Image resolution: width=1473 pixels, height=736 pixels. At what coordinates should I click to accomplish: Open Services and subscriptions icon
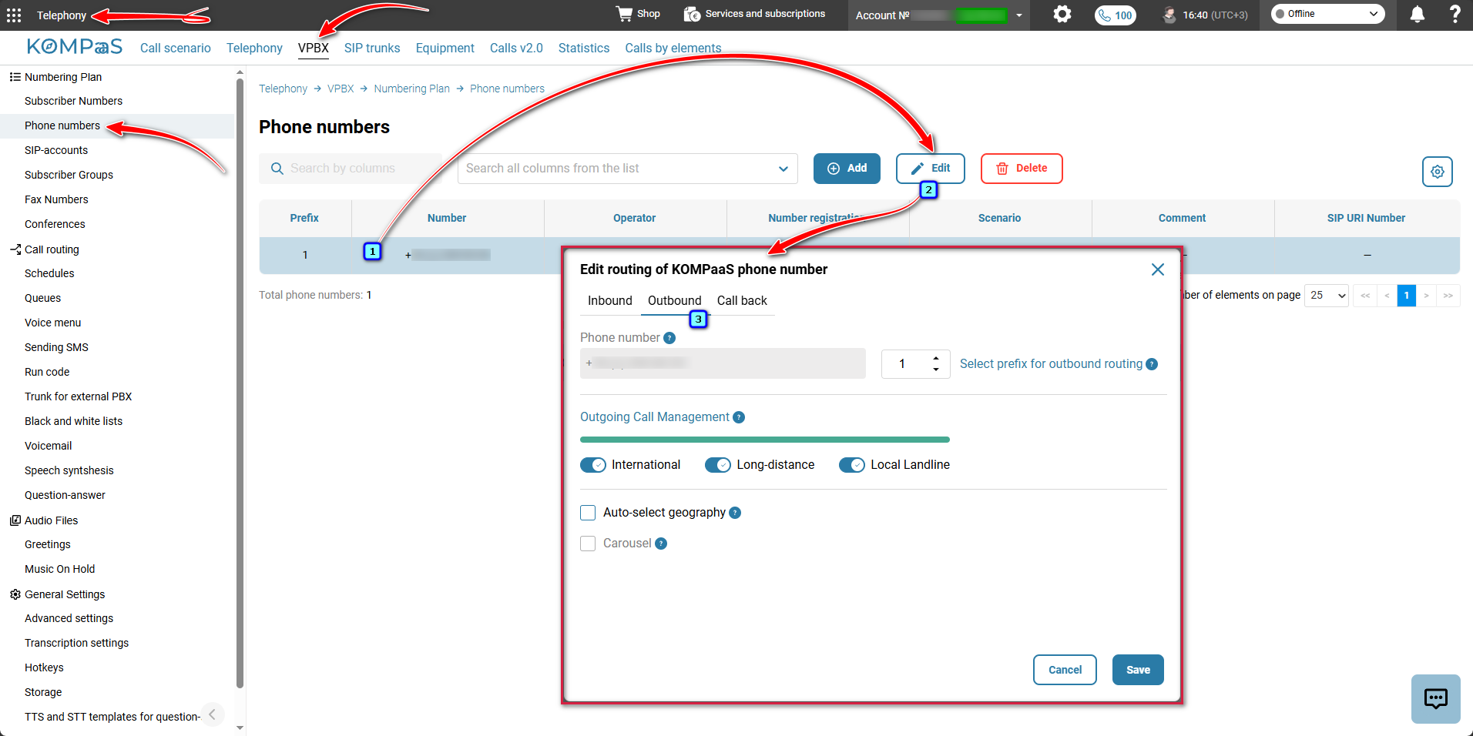(692, 14)
